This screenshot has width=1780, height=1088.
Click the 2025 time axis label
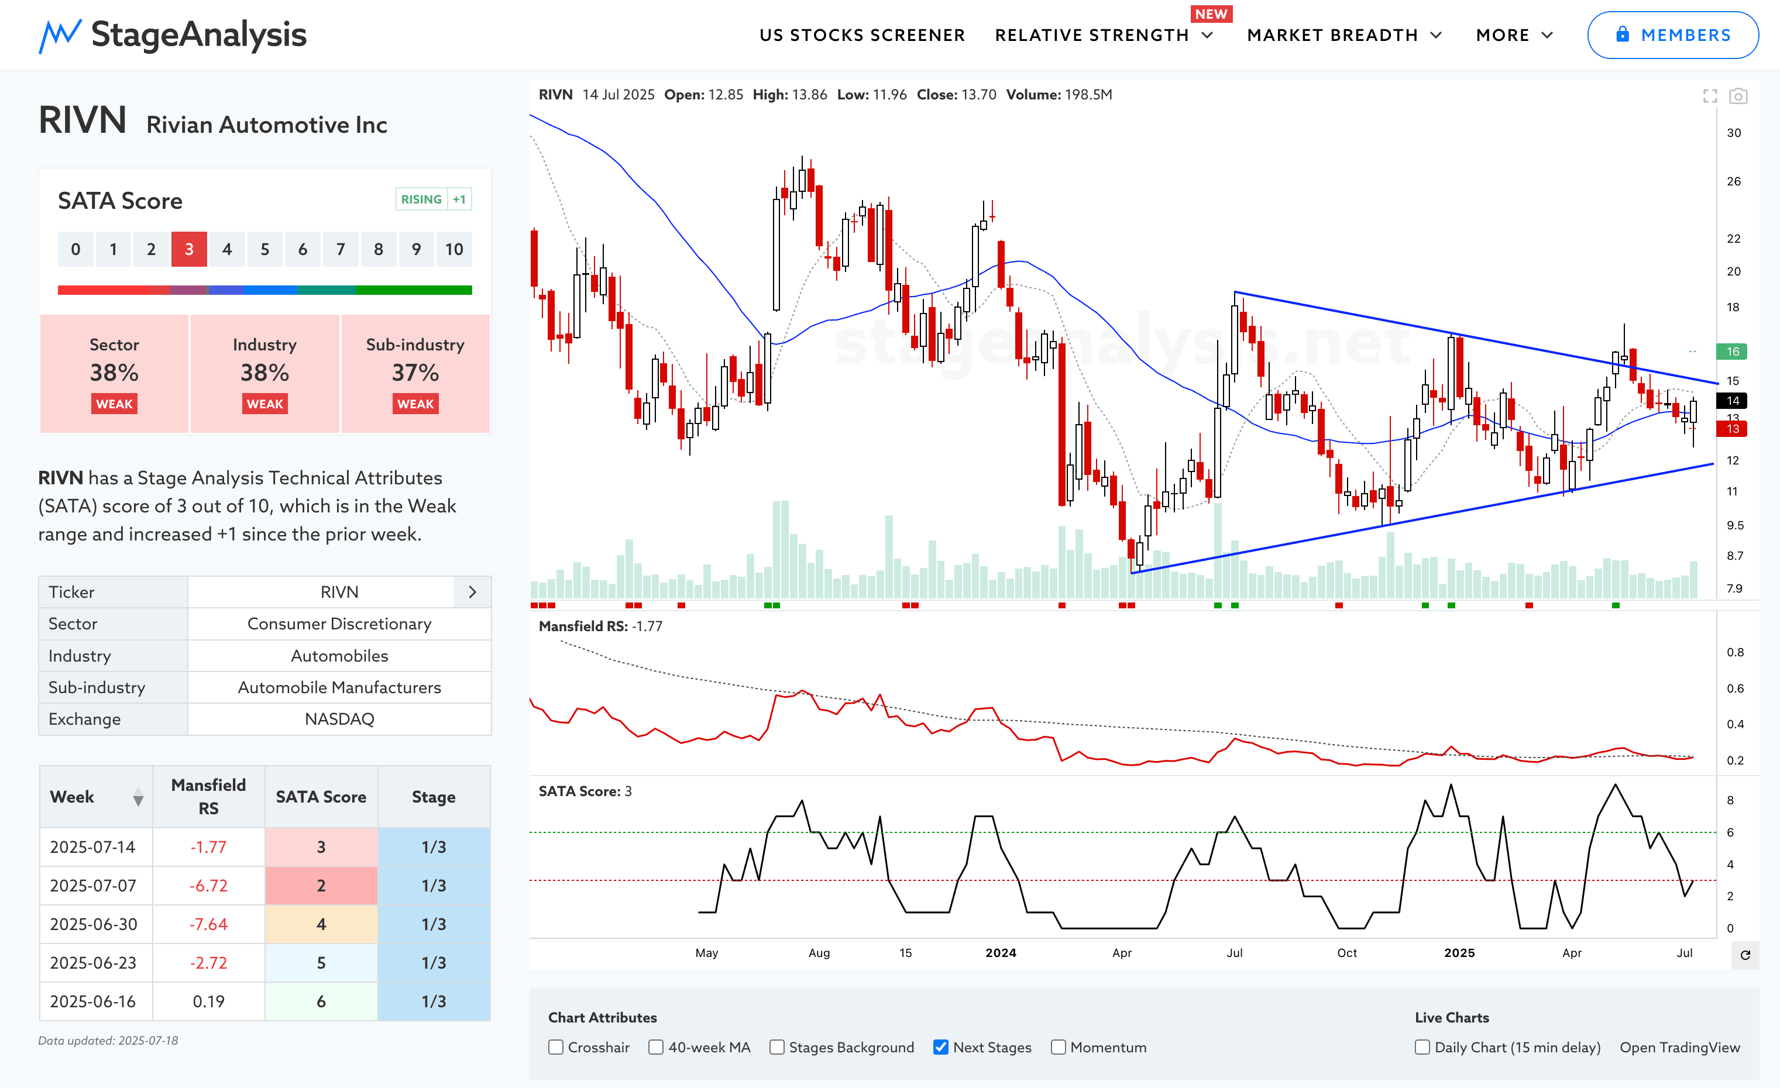click(1459, 953)
